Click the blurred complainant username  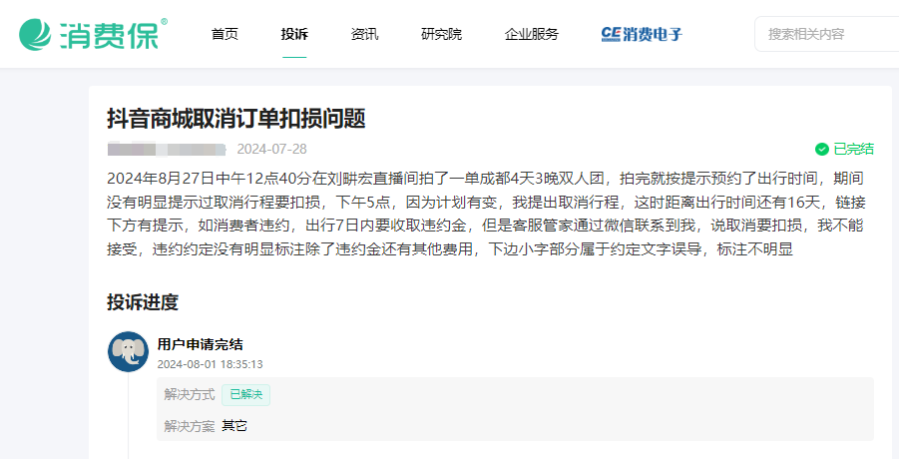(x=167, y=150)
